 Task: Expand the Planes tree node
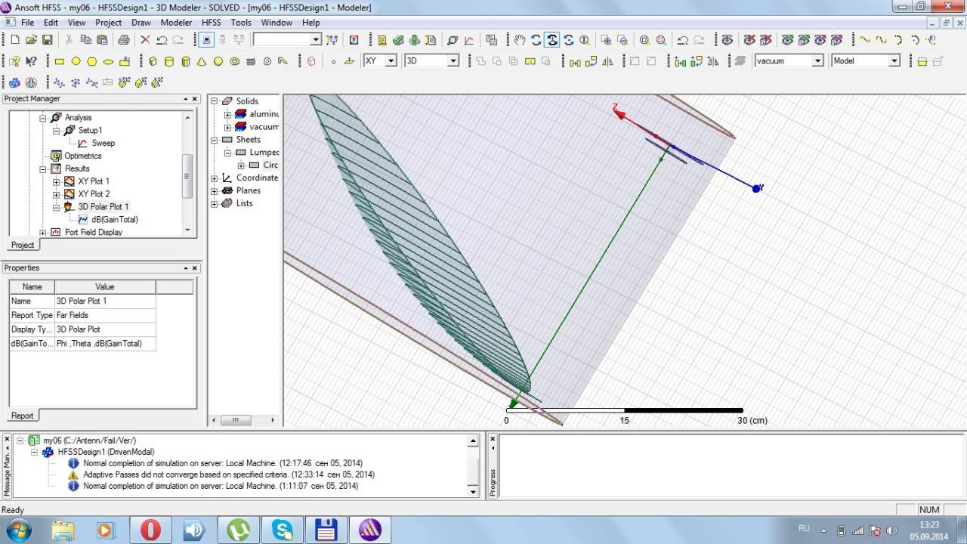point(215,190)
